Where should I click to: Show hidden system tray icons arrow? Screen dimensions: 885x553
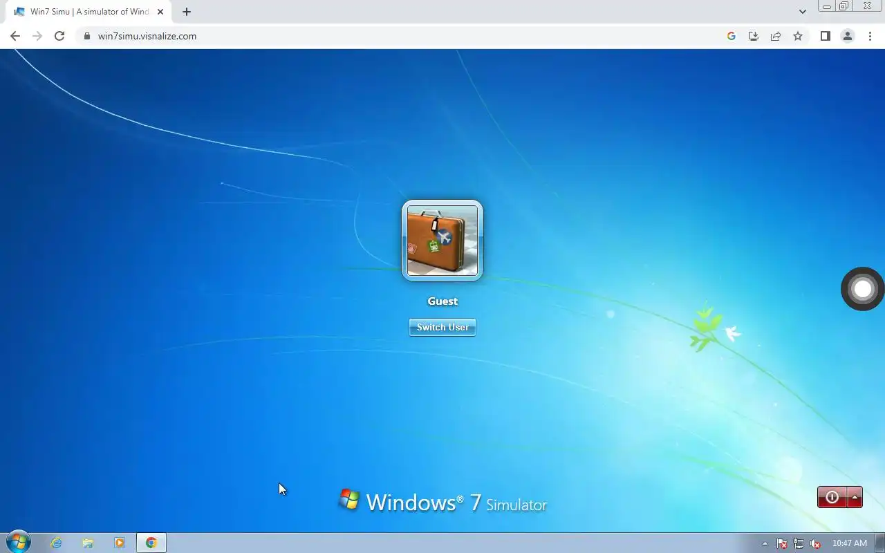click(x=765, y=543)
